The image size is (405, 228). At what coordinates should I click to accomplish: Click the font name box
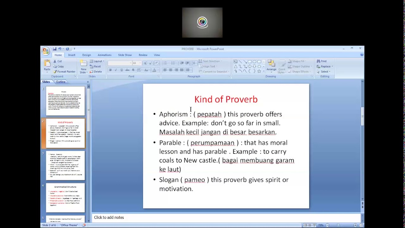point(120,63)
